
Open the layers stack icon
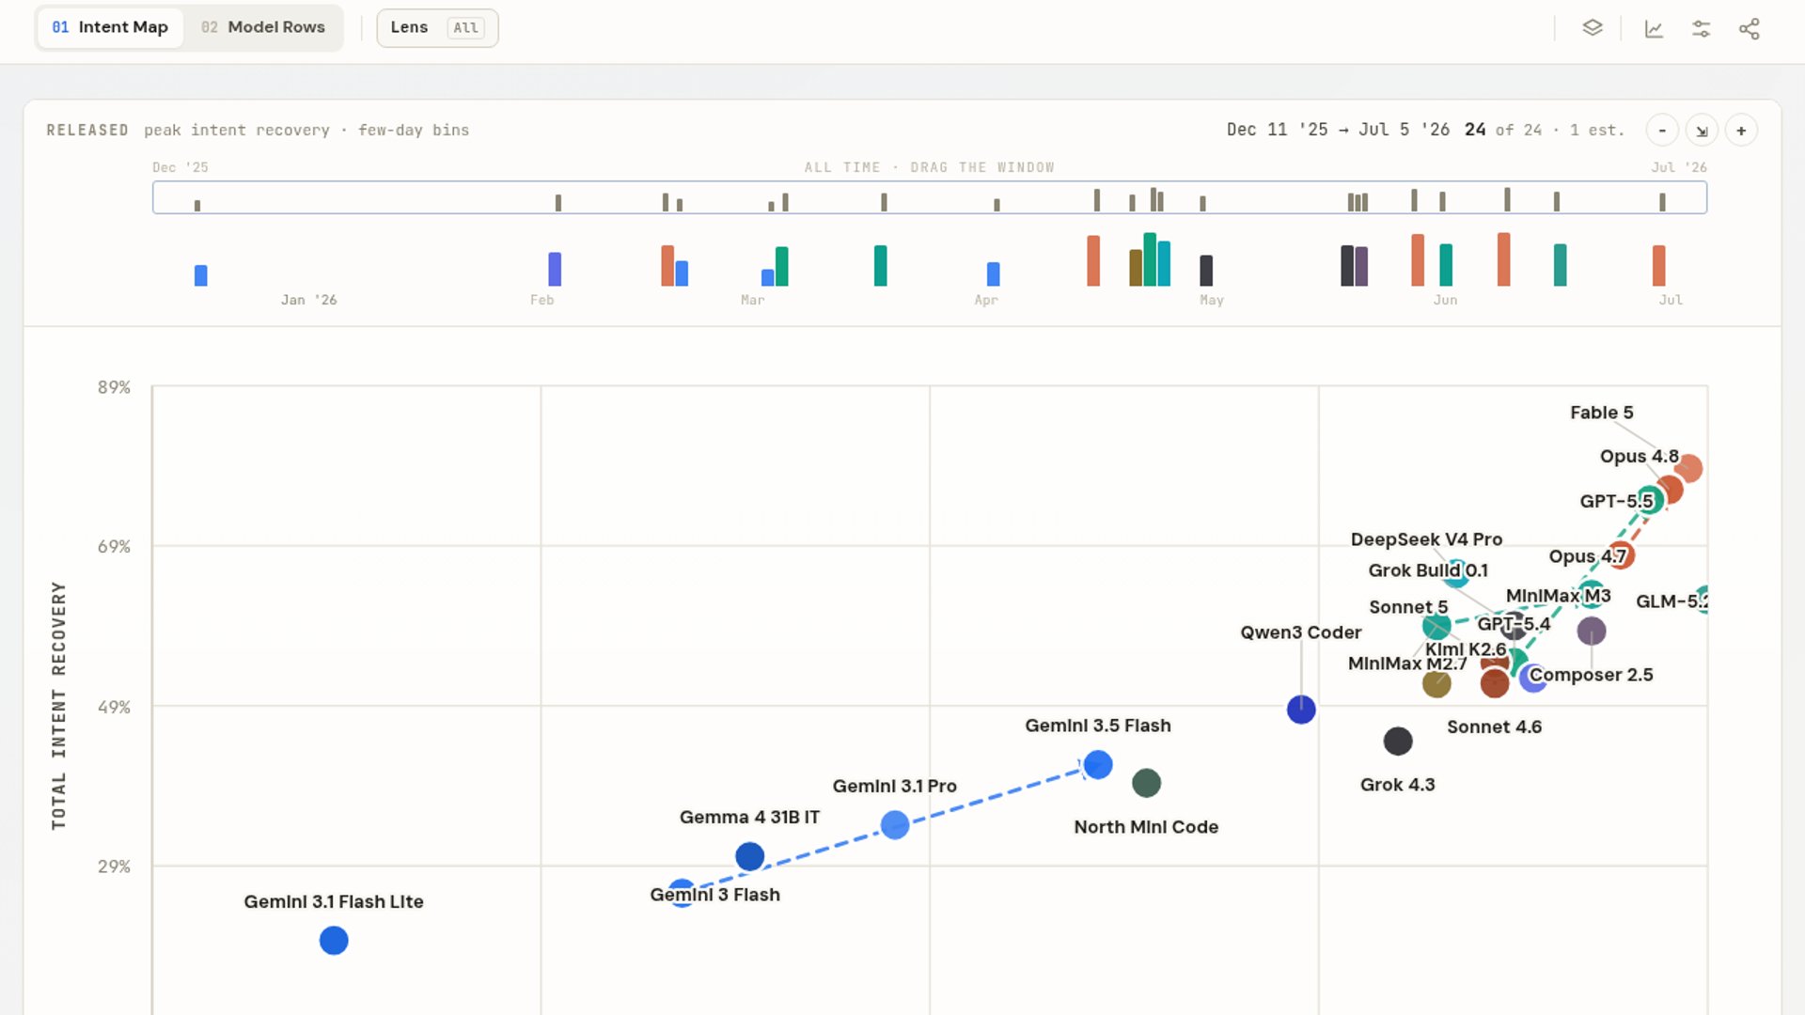pos(1592,28)
